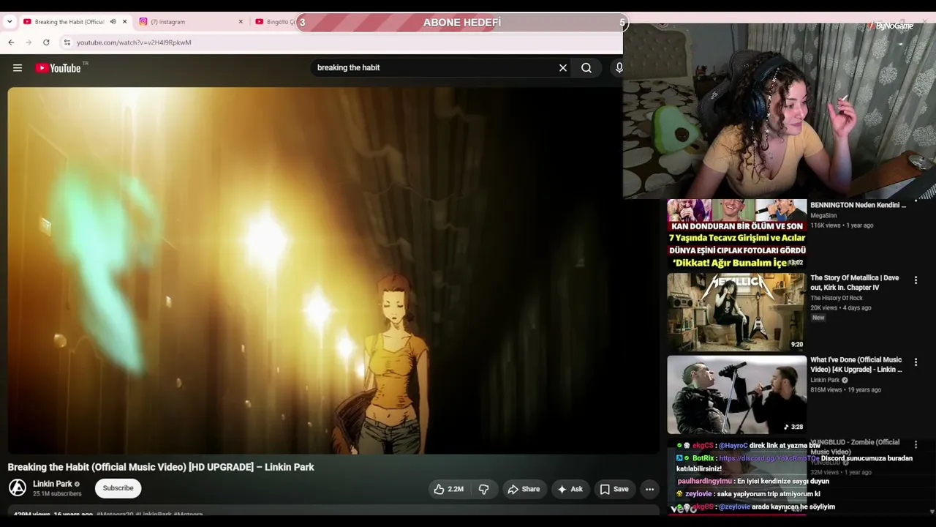Visit The History Of Rock channel
This screenshot has height=527, width=936.
(x=837, y=298)
